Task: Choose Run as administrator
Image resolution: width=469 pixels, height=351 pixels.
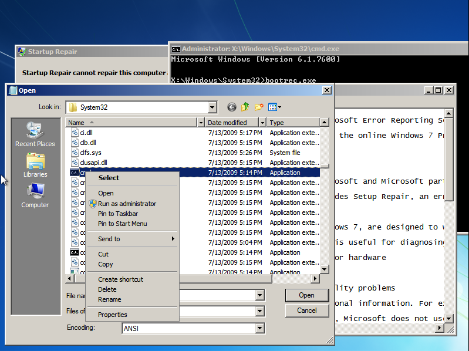Action: click(133, 204)
